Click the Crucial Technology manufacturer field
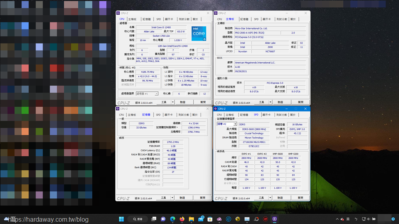399x224 pixels. coord(254,133)
